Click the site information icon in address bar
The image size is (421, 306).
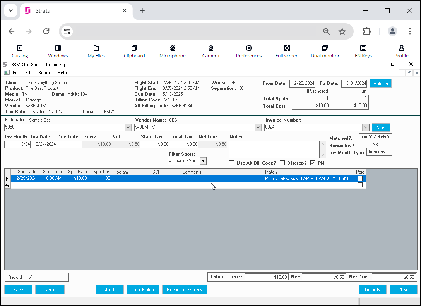[67, 31]
